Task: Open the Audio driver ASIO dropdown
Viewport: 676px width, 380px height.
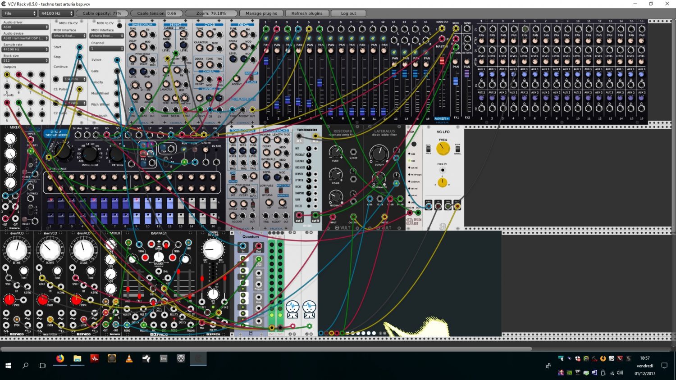Action: (25, 27)
